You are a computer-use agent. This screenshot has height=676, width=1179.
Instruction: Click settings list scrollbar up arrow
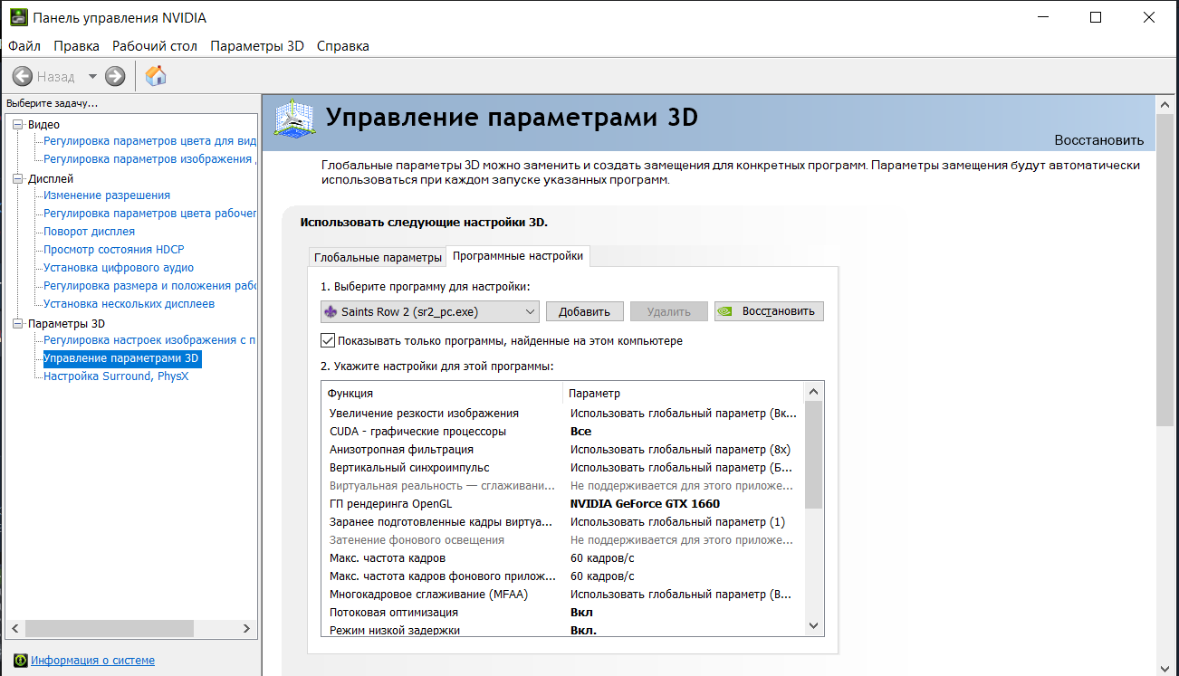click(813, 392)
